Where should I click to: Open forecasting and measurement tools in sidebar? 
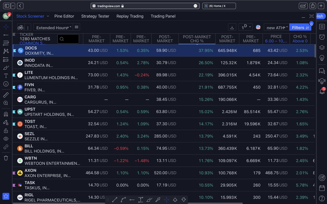tap(6, 59)
